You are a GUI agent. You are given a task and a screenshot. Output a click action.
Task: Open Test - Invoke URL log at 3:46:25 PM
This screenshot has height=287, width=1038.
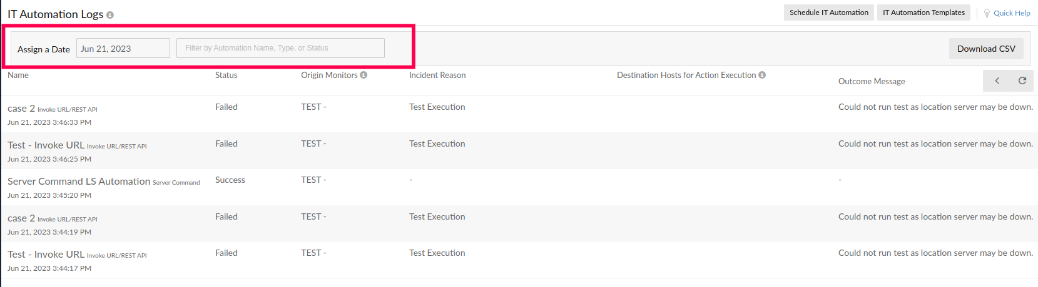click(x=46, y=145)
